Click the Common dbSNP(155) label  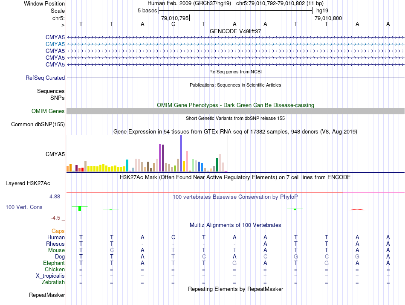tap(38, 124)
